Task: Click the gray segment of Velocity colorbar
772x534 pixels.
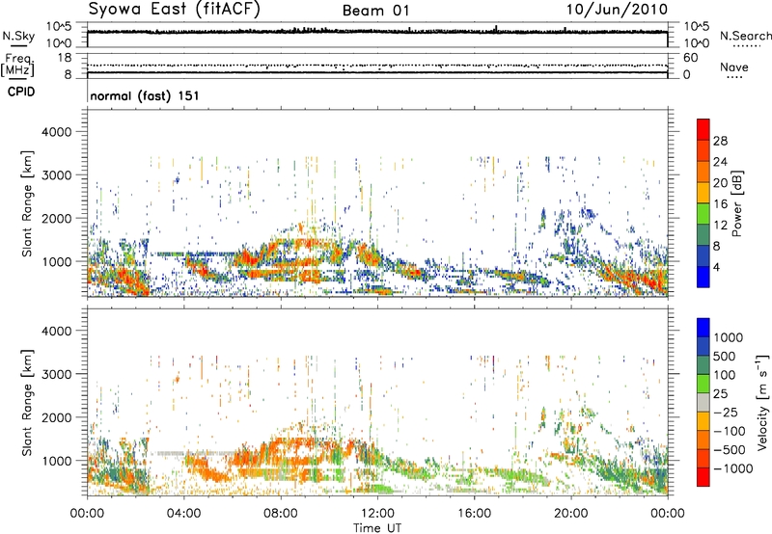Action: click(x=703, y=402)
